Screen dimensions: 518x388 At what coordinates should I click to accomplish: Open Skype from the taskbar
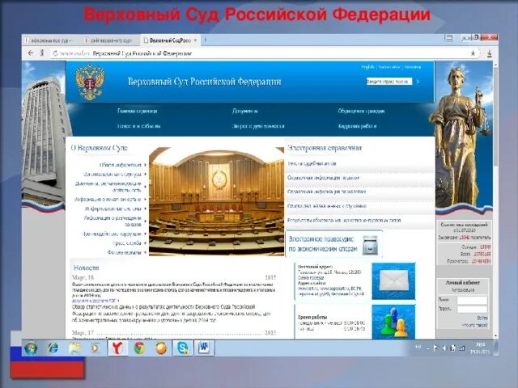tap(183, 348)
